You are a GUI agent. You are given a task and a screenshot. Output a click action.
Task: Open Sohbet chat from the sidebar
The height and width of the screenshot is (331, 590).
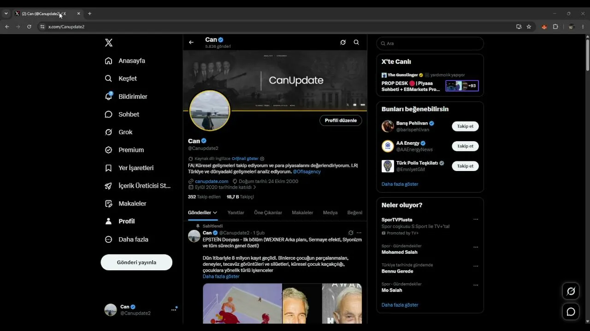pyautogui.click(x=122, y=114)
